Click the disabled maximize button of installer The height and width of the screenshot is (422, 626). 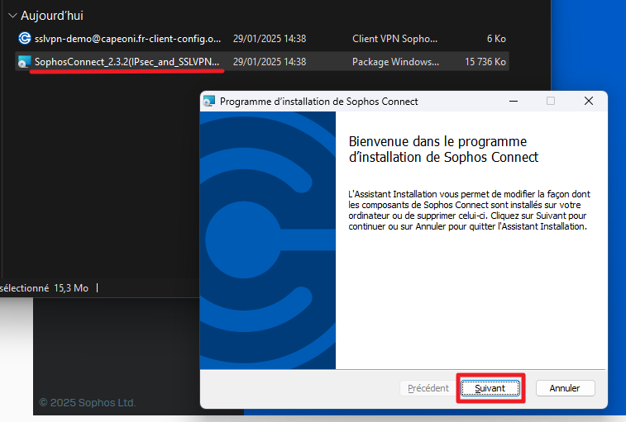[x=551, y=102]
